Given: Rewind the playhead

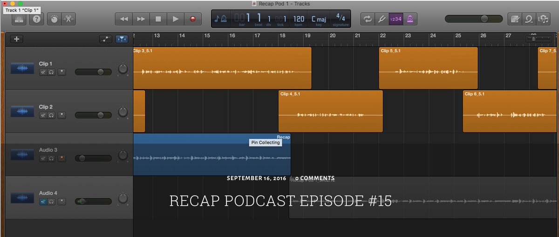Looking at the screenshot, I should (x=123, y=19).
